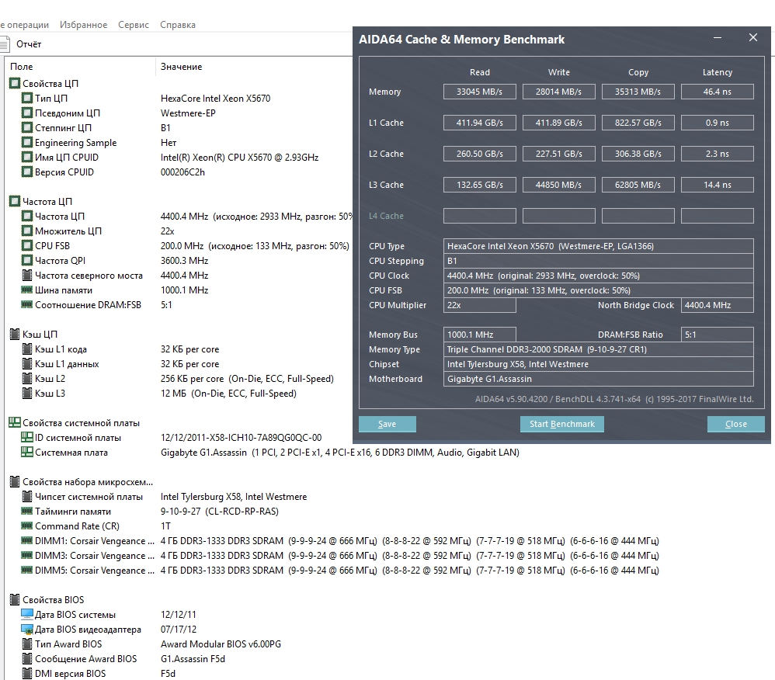Click the L1 Cache Copy field 822.57 GB/s
The height and width of the screenshot is (680, 775).
point(638,123)
